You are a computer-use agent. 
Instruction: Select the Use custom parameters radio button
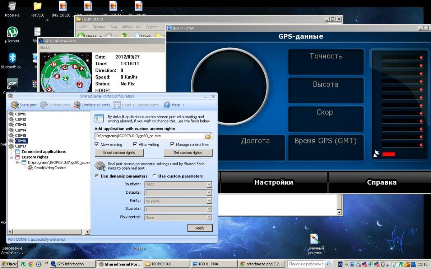154,176
